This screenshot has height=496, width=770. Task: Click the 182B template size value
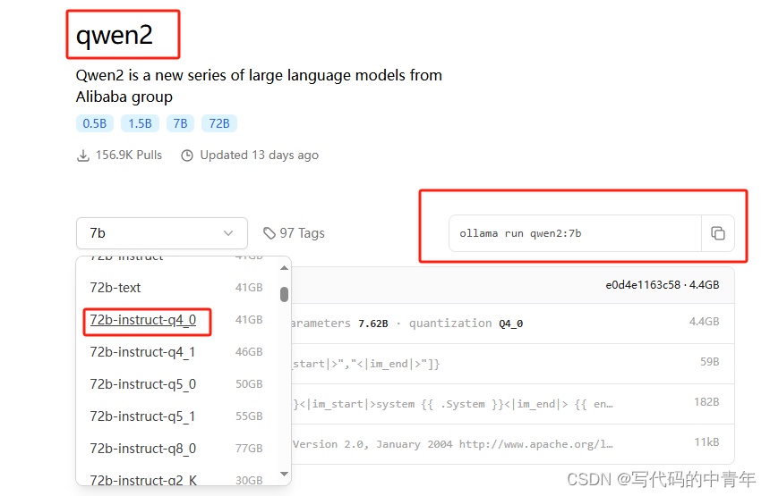pos(706,402)
